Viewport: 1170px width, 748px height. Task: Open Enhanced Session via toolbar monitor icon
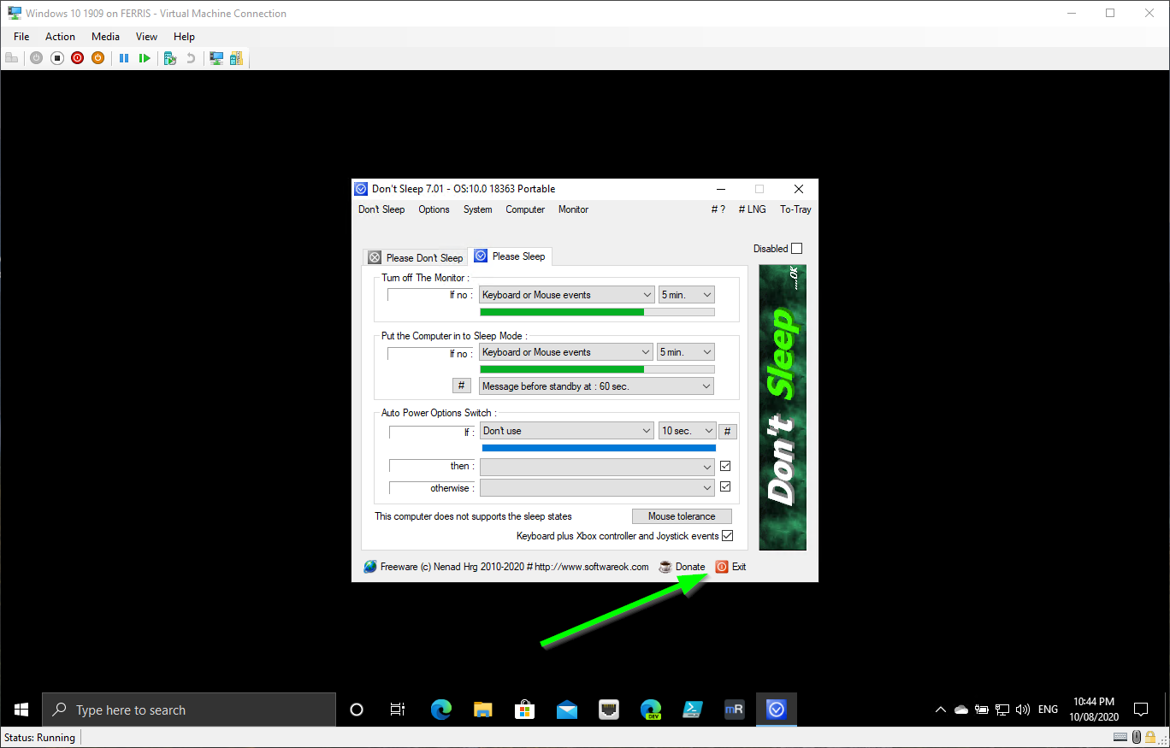click(x=216, y=57)
